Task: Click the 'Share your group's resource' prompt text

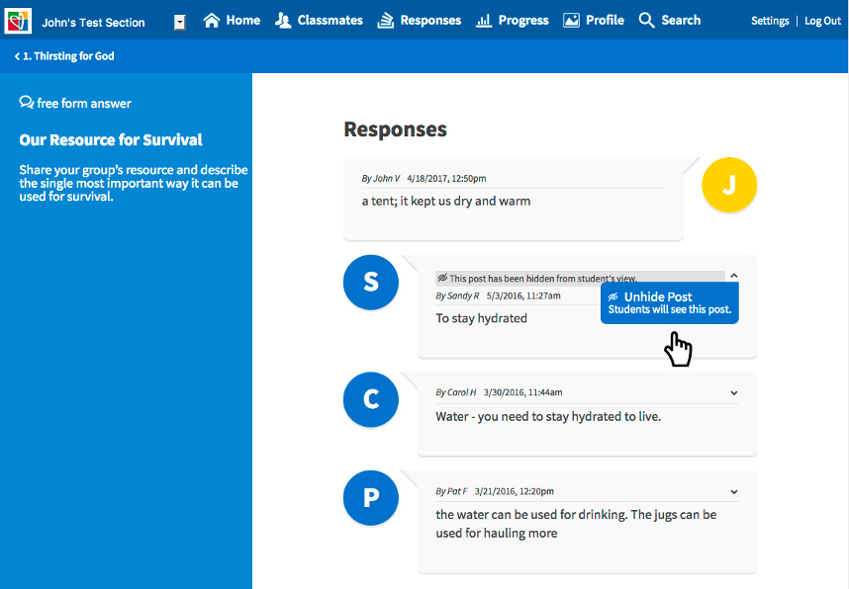Action: tap(134, 184)
